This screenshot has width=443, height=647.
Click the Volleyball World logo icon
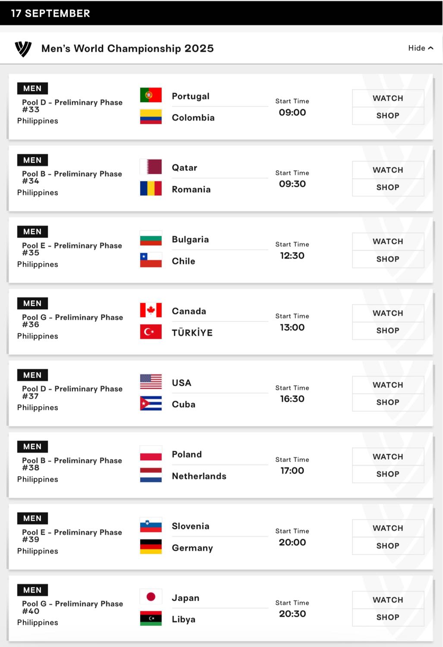(x=23, y=49)
